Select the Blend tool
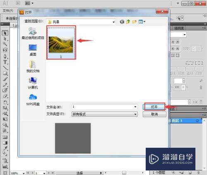The height and width of the screenshot is (175, 207). (5, 154)
